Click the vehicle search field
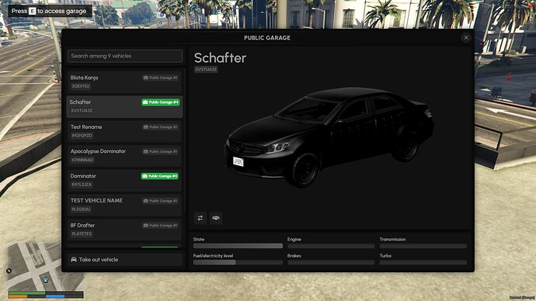536x301 pixels. coord(125,56)
